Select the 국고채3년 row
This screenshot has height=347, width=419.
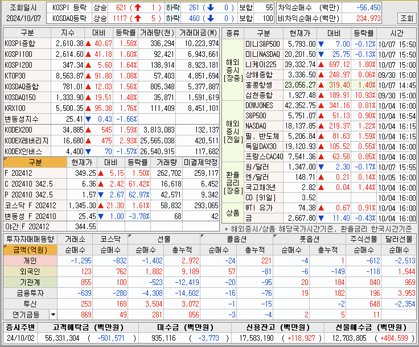(330, 188)
